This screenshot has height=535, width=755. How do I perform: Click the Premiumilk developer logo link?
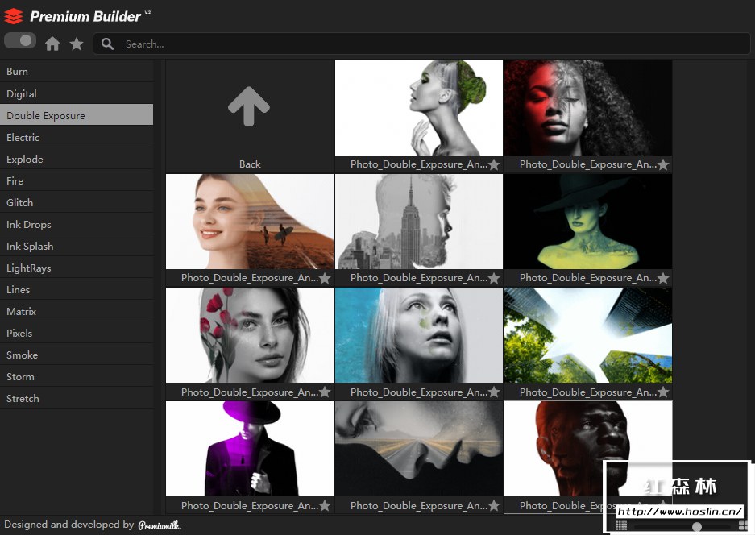[x=160, y=525]
